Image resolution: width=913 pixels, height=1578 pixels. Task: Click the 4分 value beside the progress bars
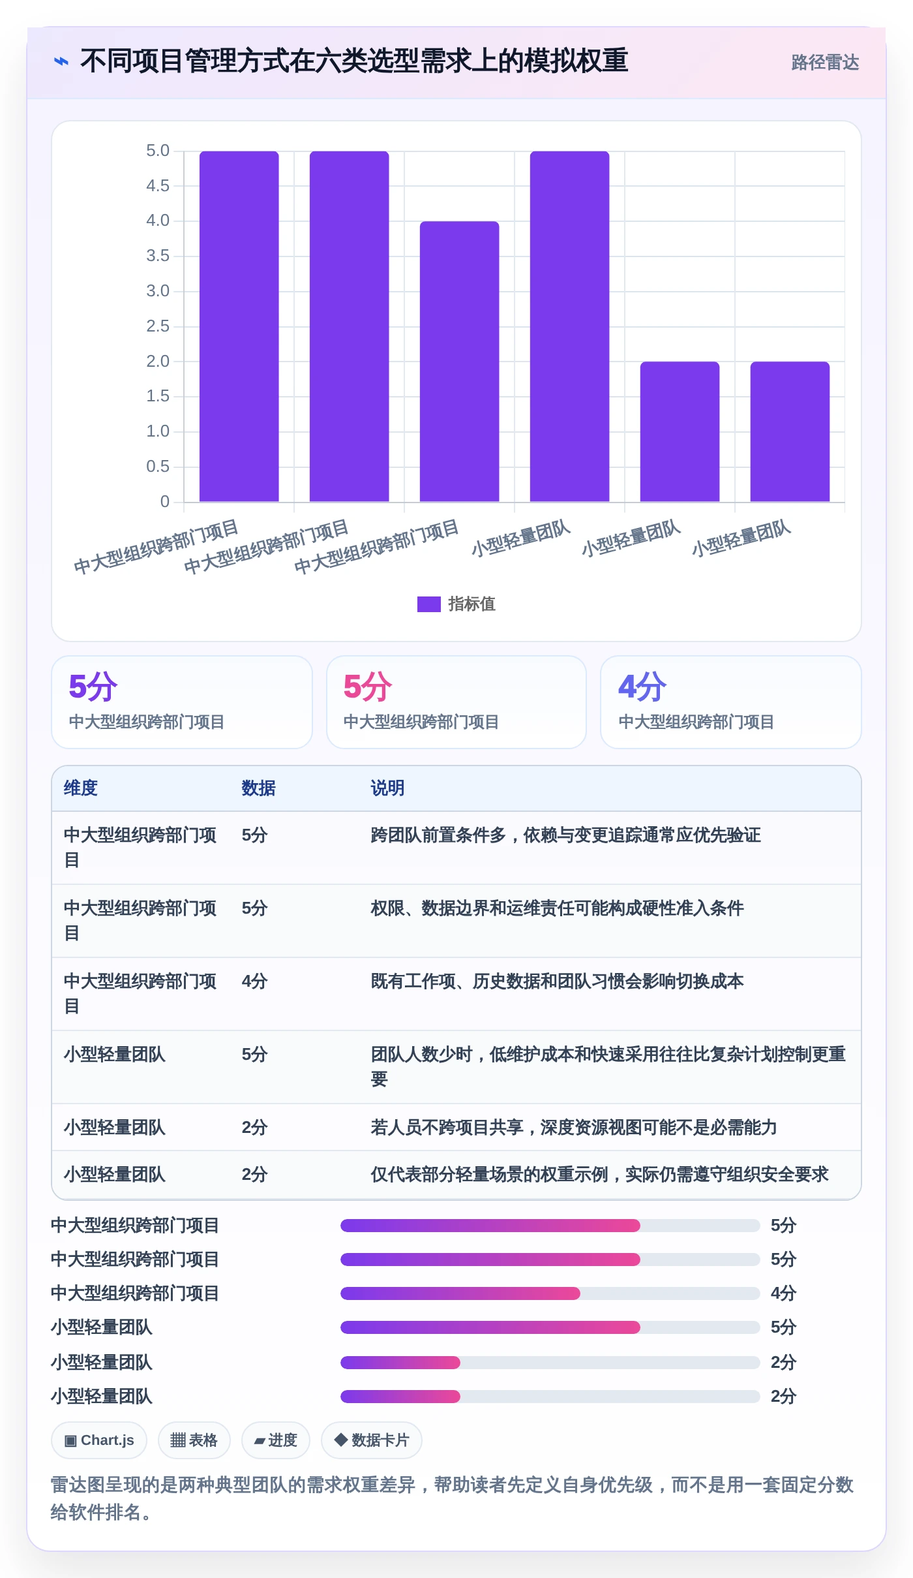pyautogui.click(x=783, y=1293)
